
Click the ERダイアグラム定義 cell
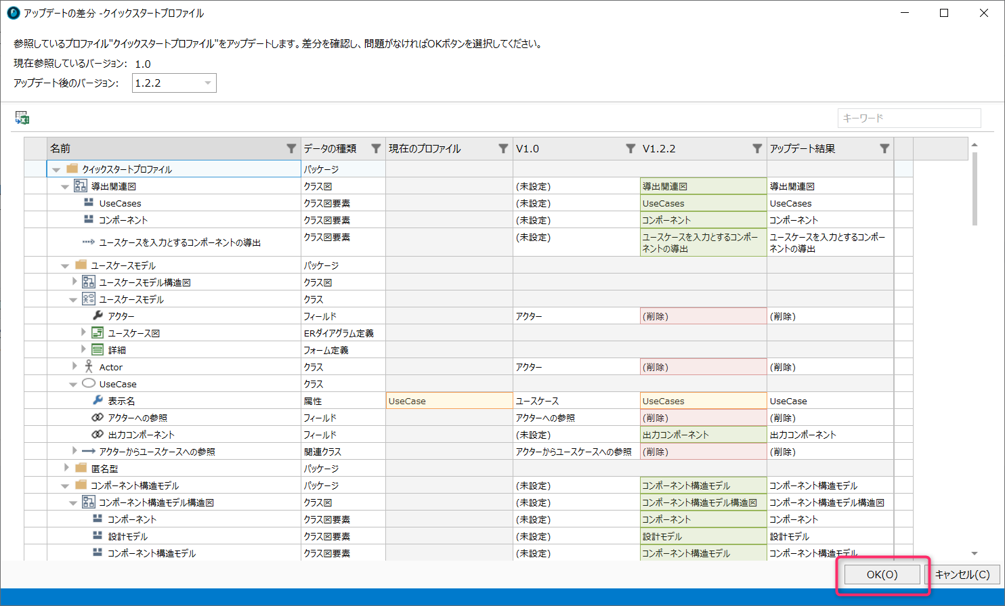click(343, 332)
